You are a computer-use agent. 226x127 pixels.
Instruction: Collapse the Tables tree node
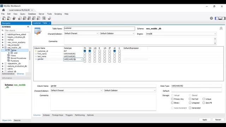[6, 50]
